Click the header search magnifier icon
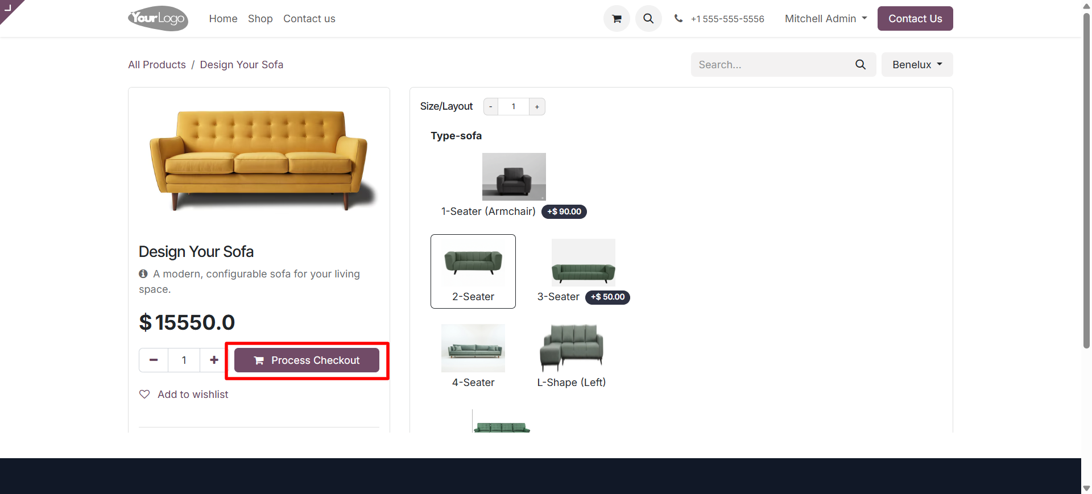1092x494 pixels. coord(648,19)
